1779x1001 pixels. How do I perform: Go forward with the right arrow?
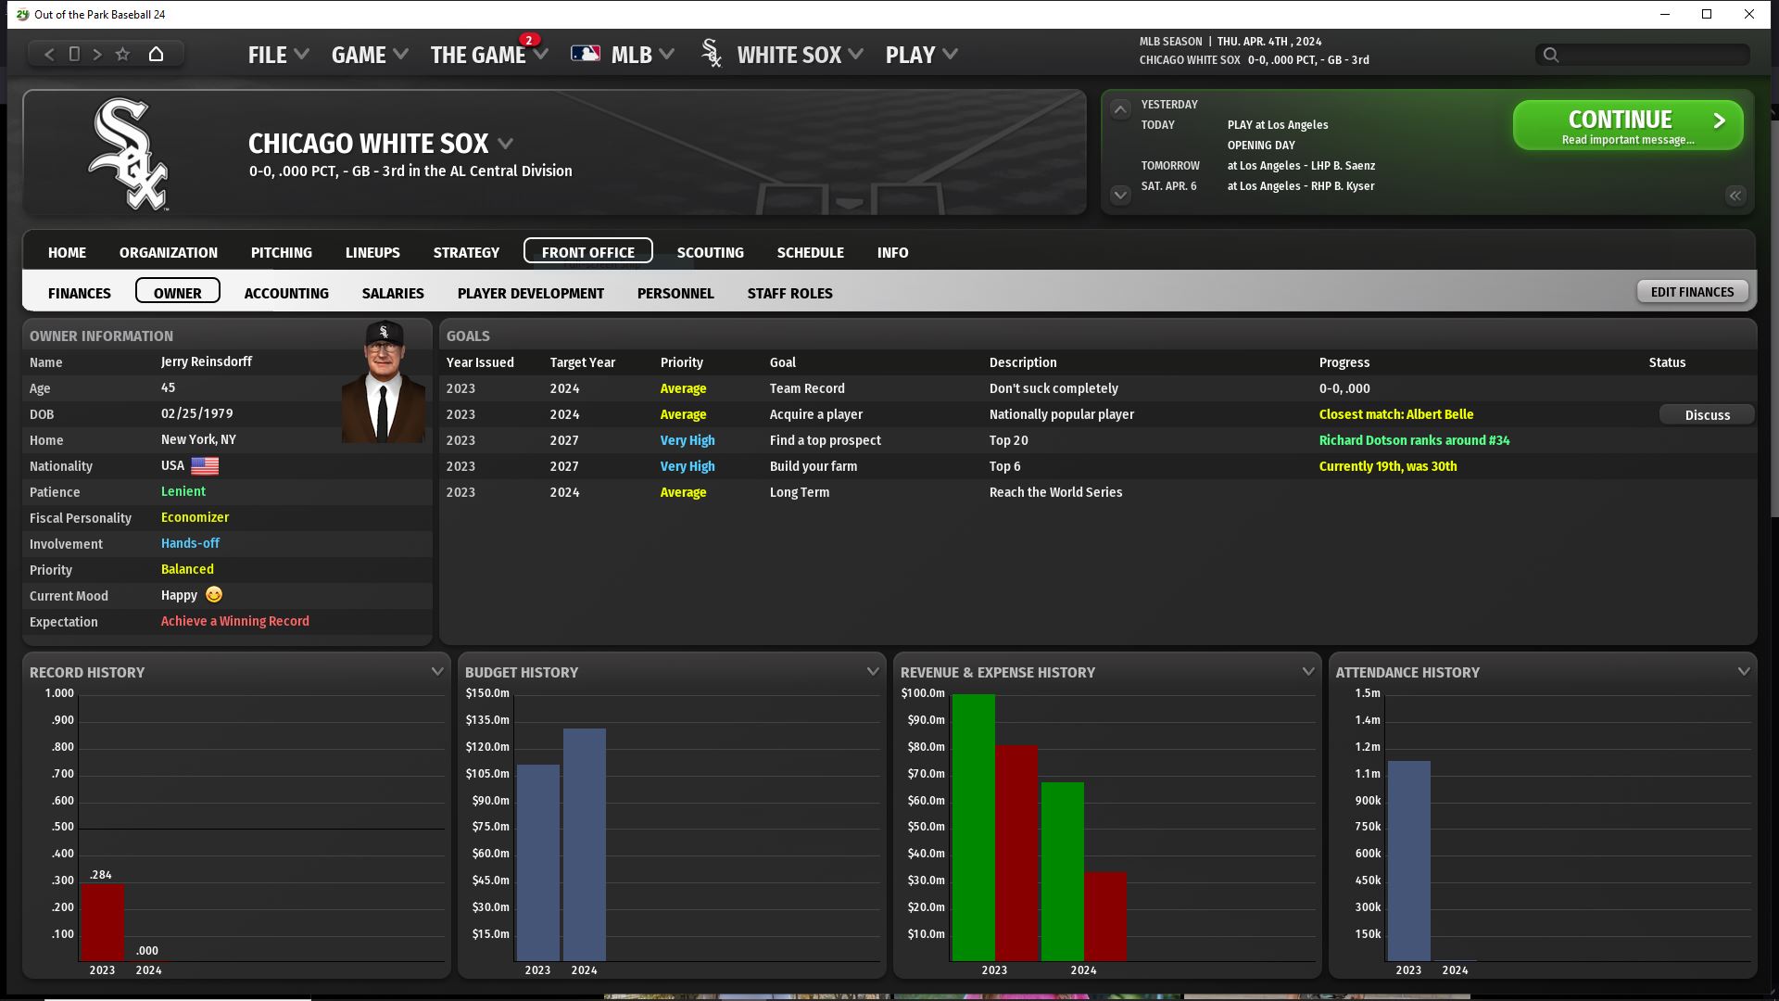[97, 55]
